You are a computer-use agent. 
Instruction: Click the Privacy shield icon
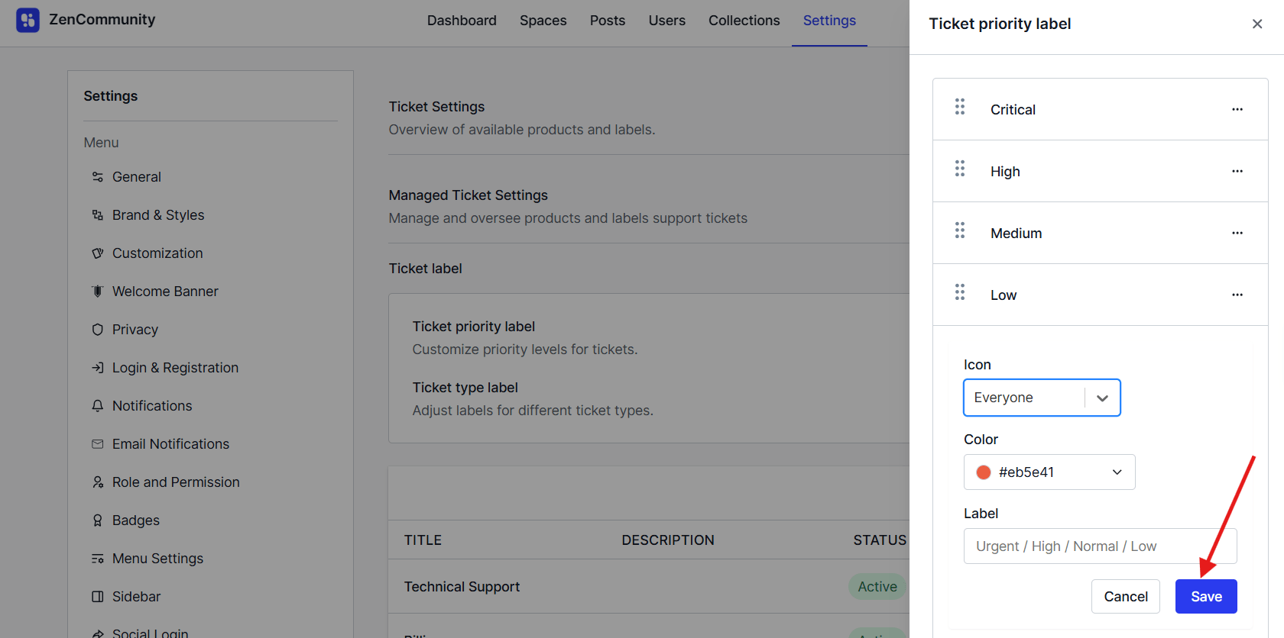click(98, 330)
